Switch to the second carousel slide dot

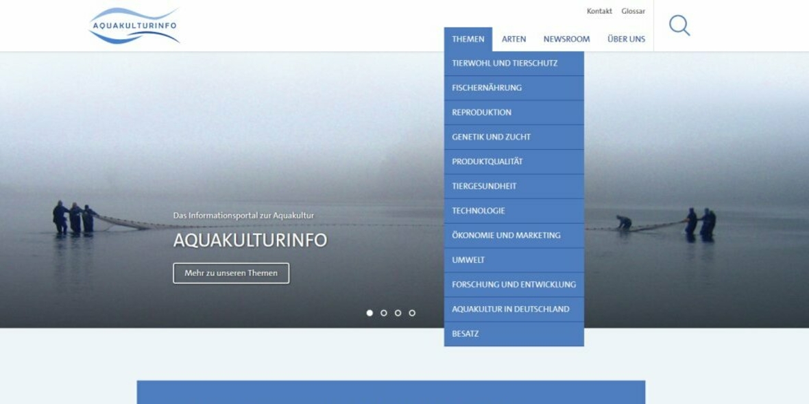click(x=384, y=313)
